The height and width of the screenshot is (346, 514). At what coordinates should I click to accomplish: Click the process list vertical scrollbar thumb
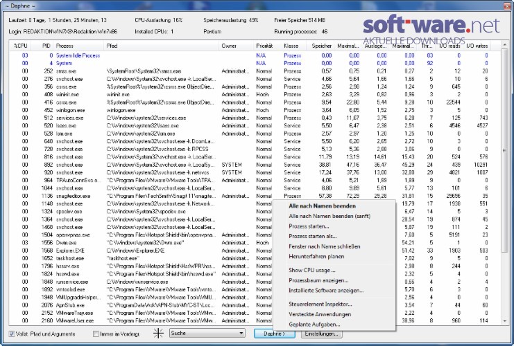(504, 150)
